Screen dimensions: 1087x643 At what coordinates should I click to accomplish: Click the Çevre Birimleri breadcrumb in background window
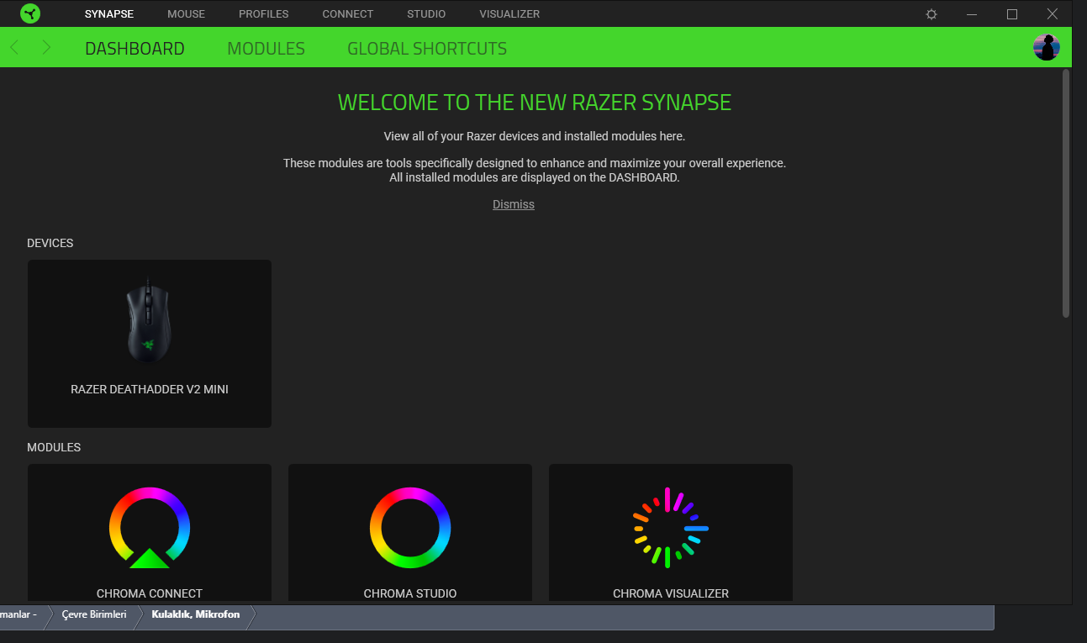click(x=94, y=614)
